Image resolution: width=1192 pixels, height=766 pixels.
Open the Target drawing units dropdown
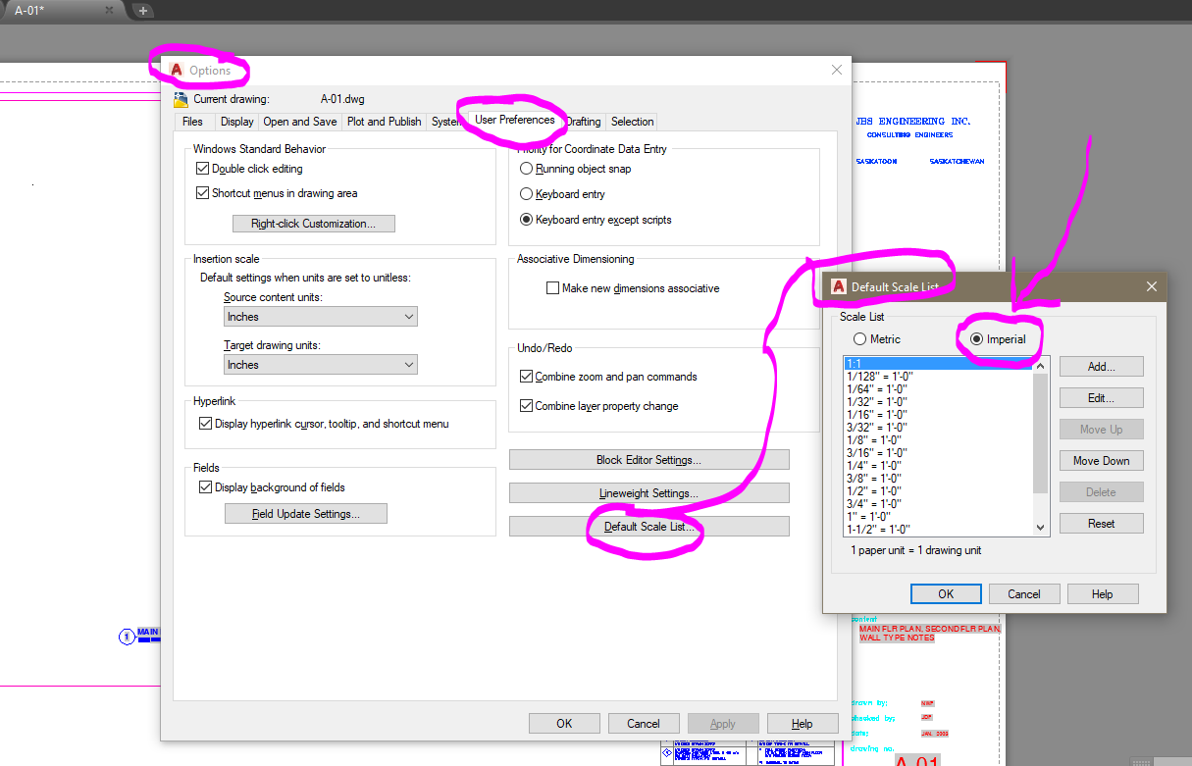tap(320, 365)
